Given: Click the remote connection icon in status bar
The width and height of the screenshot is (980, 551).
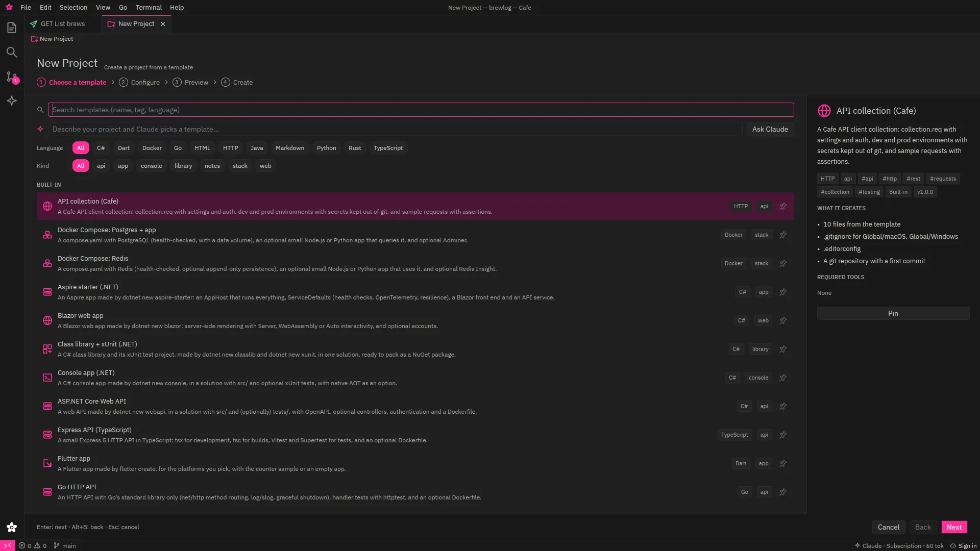Looking at the screenshot, I should [8, 545].
